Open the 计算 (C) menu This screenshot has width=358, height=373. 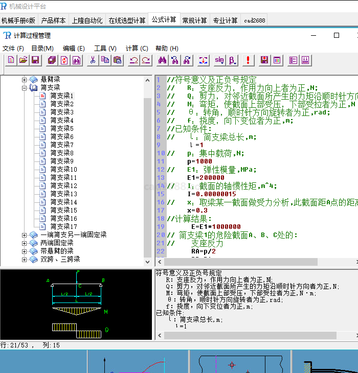[137, 48]
